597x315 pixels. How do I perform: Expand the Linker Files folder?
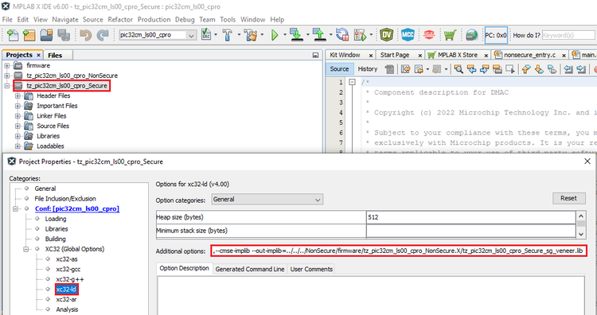[18, 116]
